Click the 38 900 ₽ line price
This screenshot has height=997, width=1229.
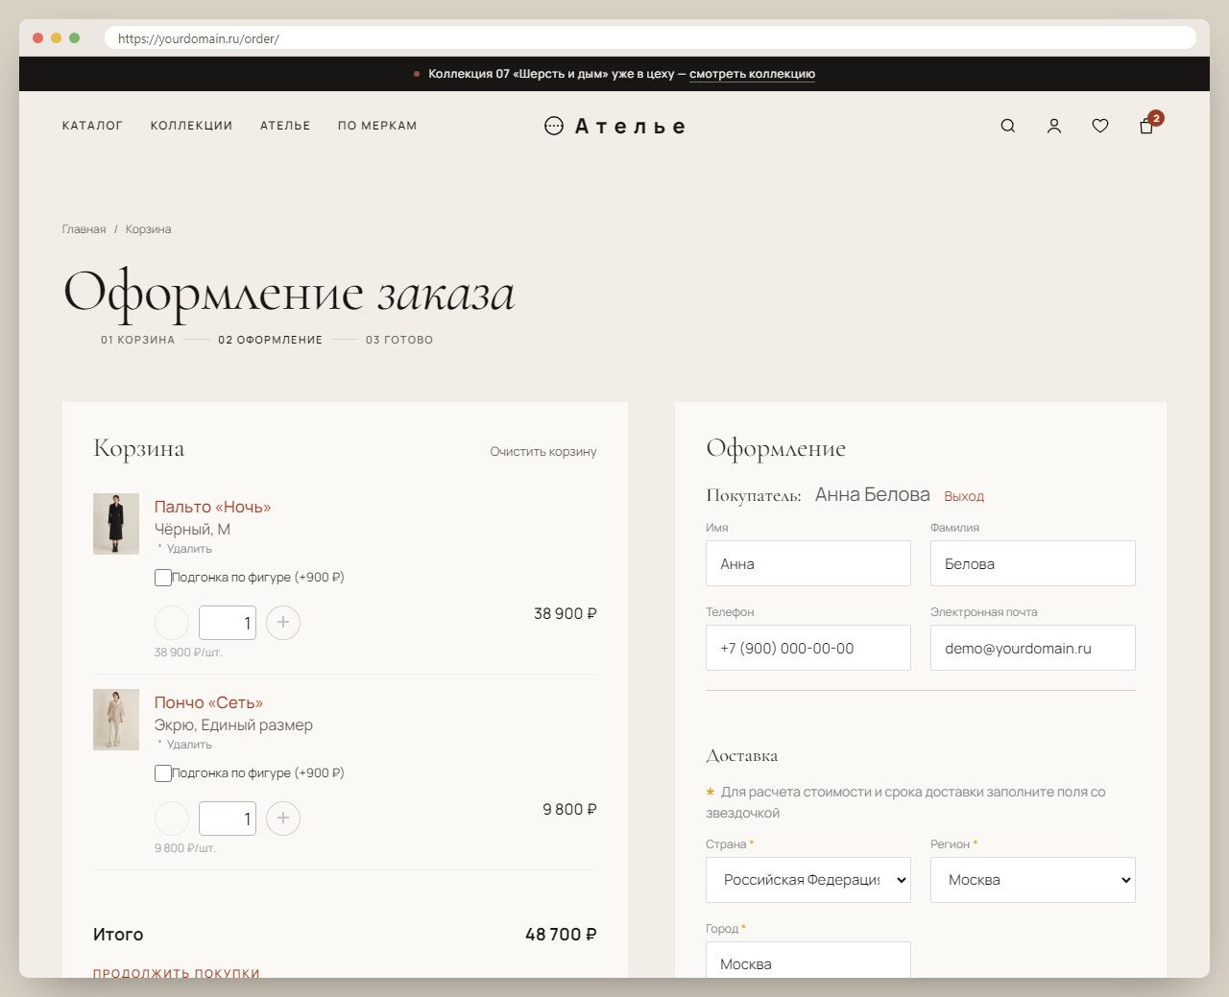[566, 614]
